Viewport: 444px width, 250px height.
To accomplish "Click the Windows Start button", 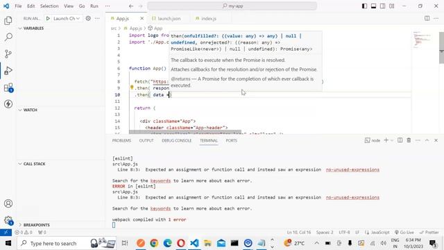I will click(8, 243).
